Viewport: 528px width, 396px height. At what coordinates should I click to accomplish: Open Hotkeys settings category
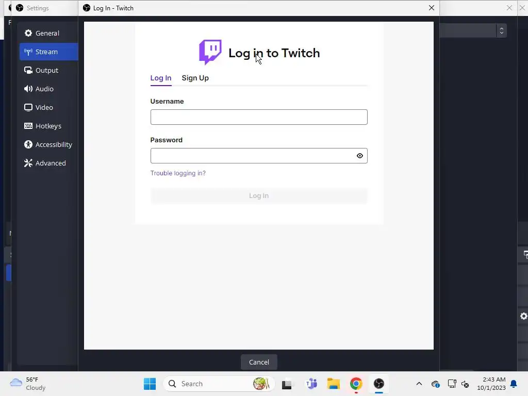48,126
